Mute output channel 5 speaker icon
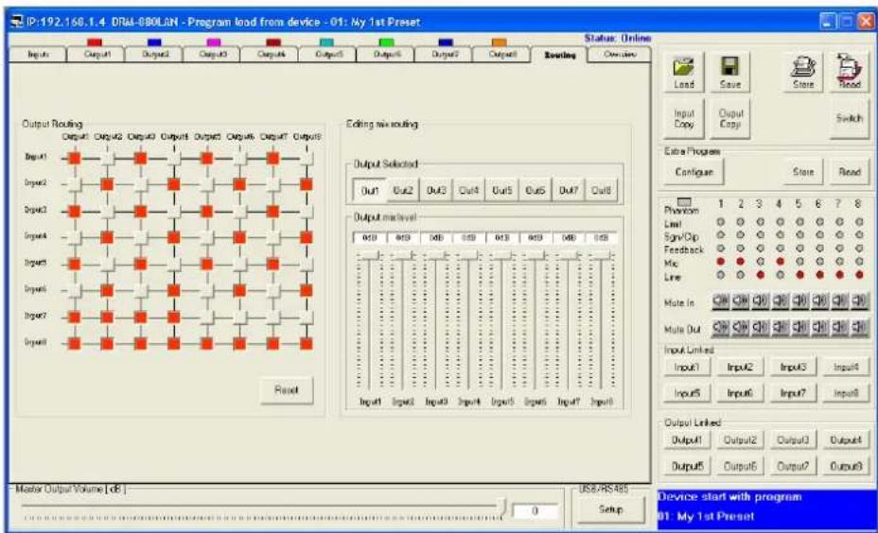The width and height of the screenshot is (878, 533). [799, 328]
